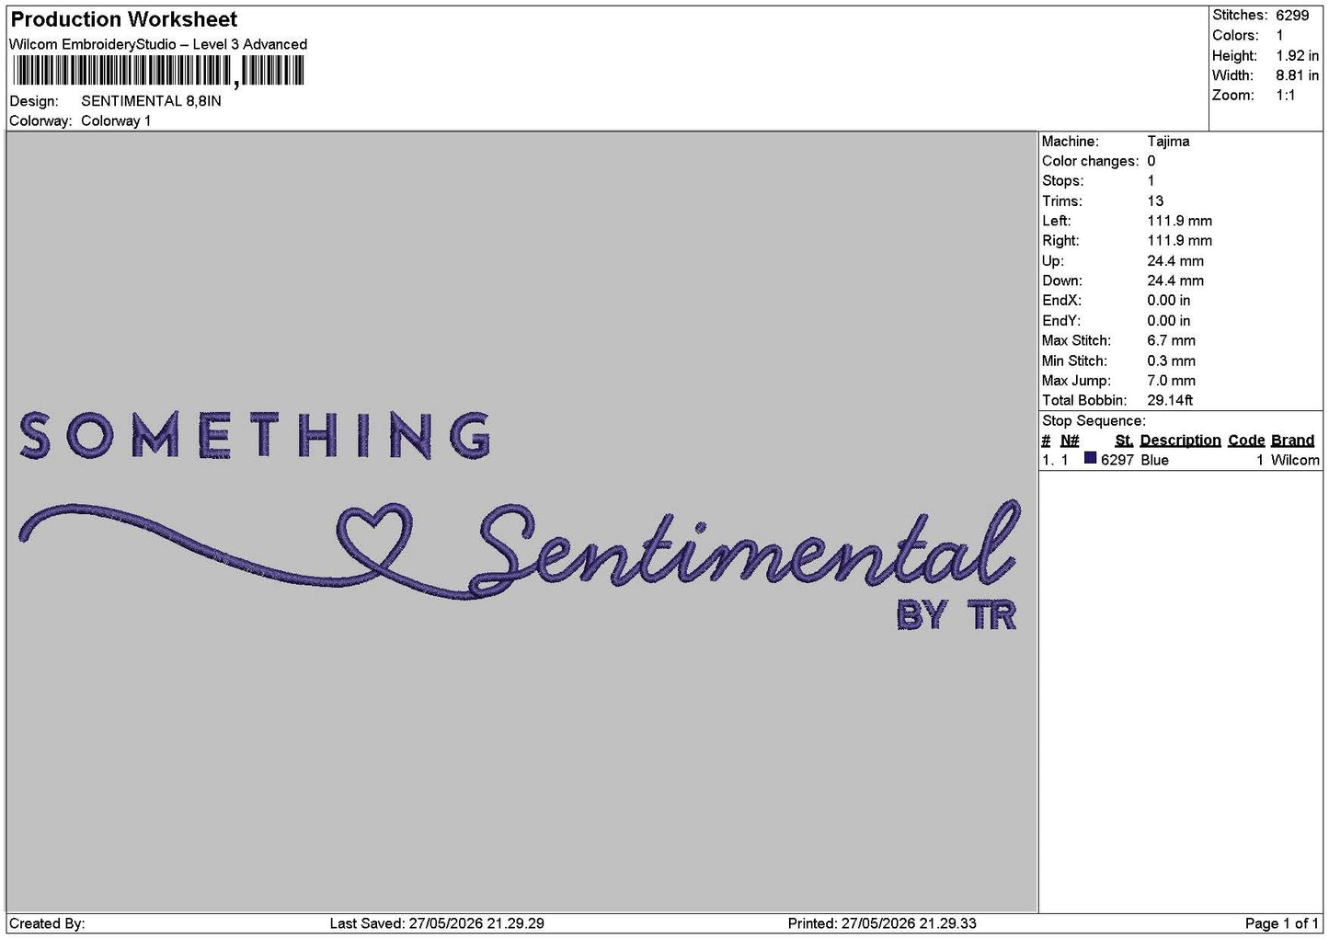This screenshot has height=939, width=1329.
Task: Click the design barcode
Action: coord(158,71)
